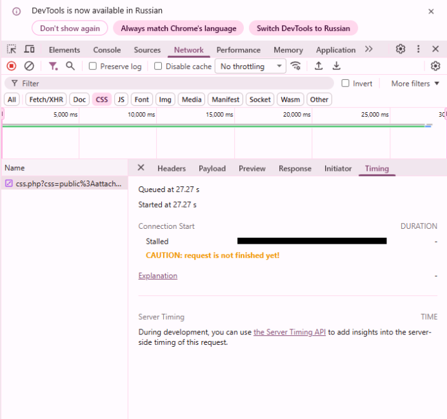Open the Preview details tab
447x419 pixels.
click(x=252, y=168)
